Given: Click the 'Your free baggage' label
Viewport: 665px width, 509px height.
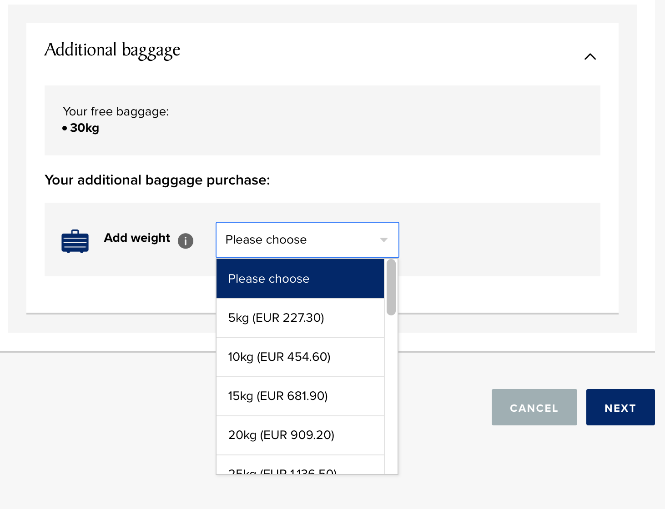Looking at the screenshot, I should pyautogui.click(x=116, y=111).
